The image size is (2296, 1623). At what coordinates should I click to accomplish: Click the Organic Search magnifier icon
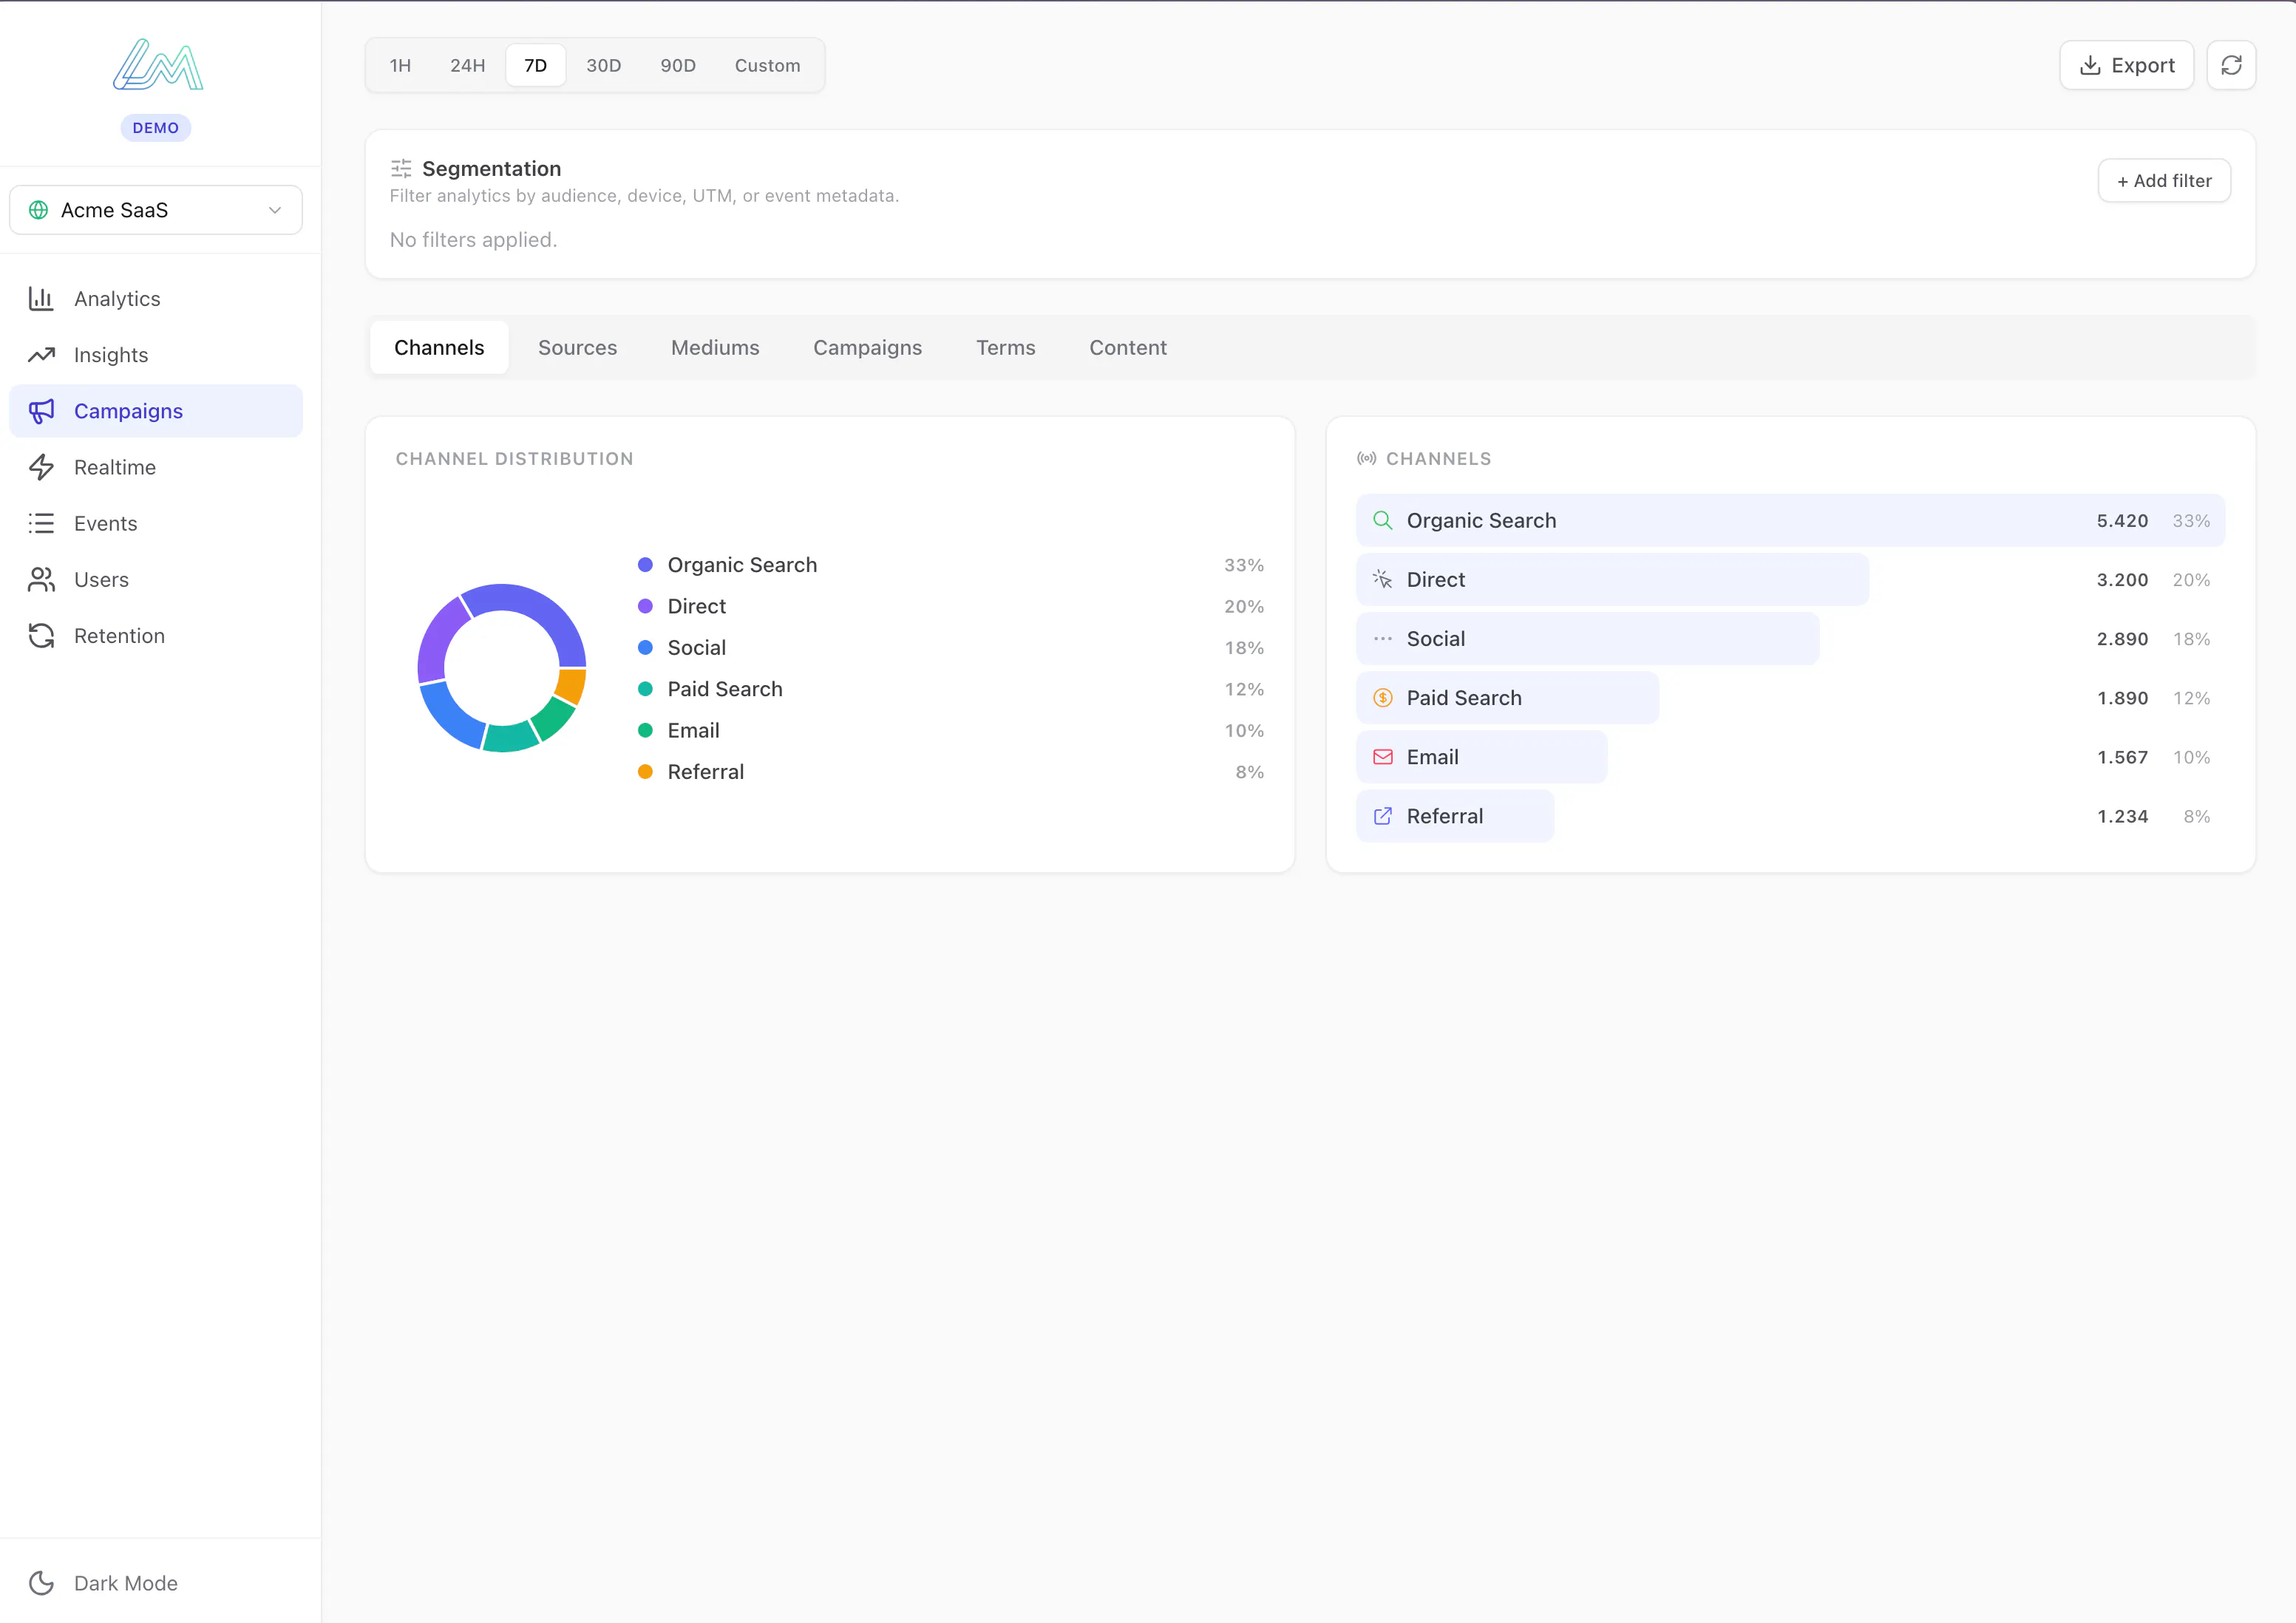1382,520
